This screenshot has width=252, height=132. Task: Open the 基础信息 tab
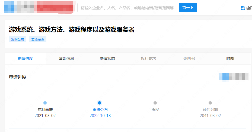66,59
